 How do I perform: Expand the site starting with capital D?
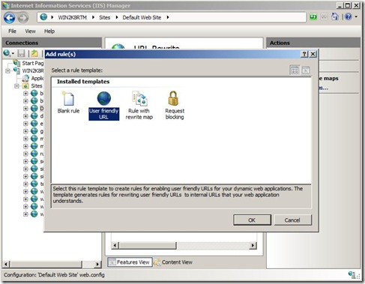[25, 109]
